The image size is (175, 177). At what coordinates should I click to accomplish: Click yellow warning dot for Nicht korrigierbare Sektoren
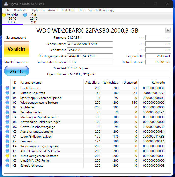(x=7, y=156)
